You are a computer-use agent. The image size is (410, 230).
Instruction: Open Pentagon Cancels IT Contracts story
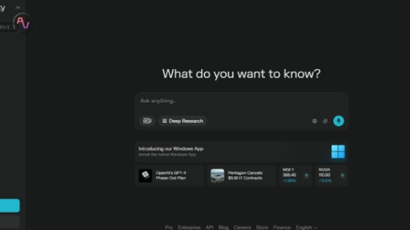241,175
